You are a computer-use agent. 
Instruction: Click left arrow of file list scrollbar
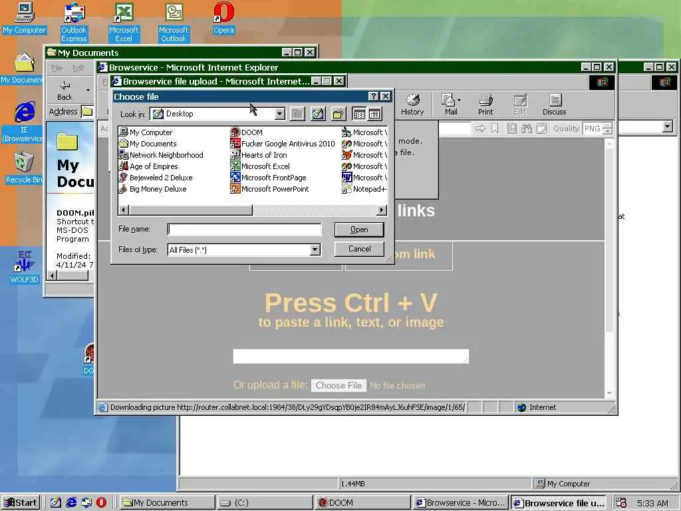pos(124,210)
